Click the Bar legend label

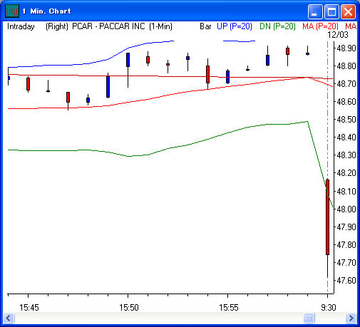click(x=205, y=26)
